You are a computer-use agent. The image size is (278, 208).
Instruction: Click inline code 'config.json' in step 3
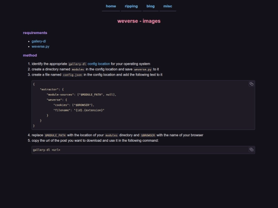coord(73,75)
